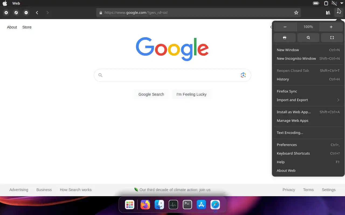345x215 pixels.
Task: Open App Store icon in dock
Action: click(201, 205)
